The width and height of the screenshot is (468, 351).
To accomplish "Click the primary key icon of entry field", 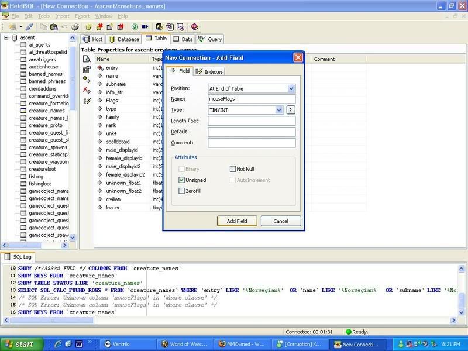I will click(100, 68).
